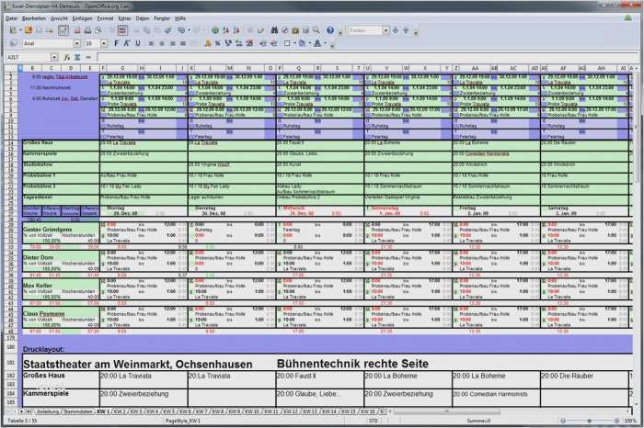Image resolution: width=644 pixels, height=428 pixels.
Task: Open the Extras menu
Action: tap(124, 18)
